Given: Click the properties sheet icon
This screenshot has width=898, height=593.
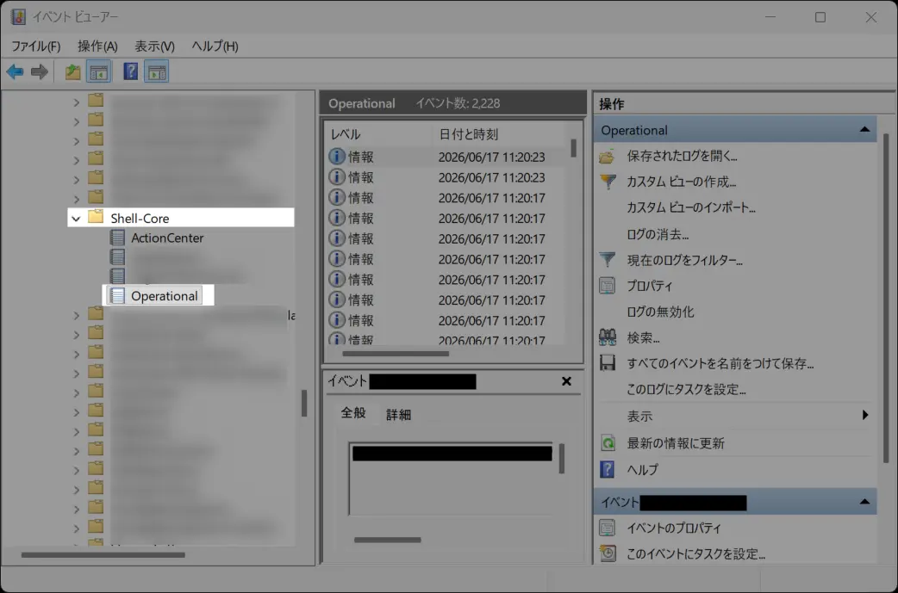Looking at the screenshot, I should coord(607,286).
